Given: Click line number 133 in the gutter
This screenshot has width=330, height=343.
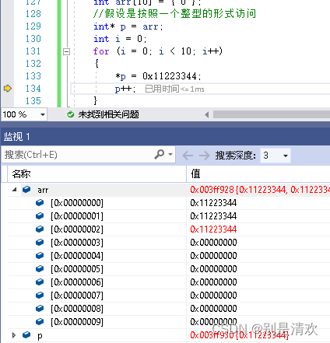Looking at the screenshot, I should 33,76.
